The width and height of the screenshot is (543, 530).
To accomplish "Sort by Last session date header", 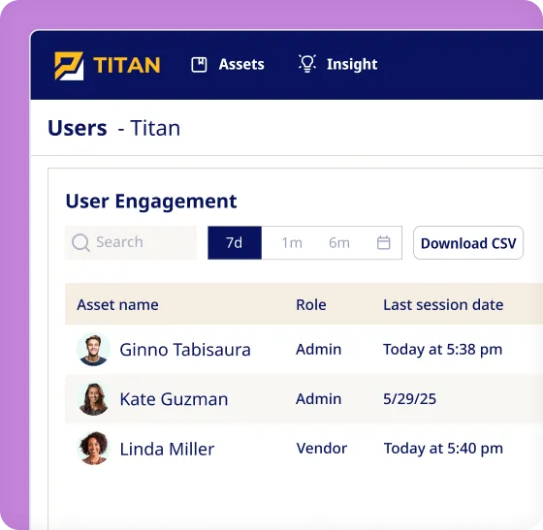I will click(443, 305).
